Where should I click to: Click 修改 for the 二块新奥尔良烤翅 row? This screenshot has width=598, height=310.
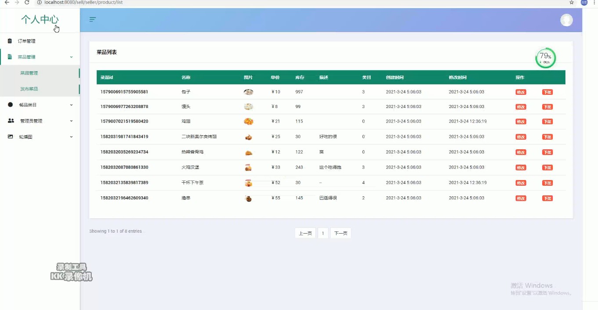(x=521, y=137)
